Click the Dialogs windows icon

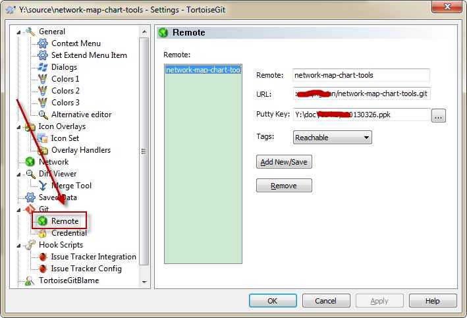click(43, 67)
